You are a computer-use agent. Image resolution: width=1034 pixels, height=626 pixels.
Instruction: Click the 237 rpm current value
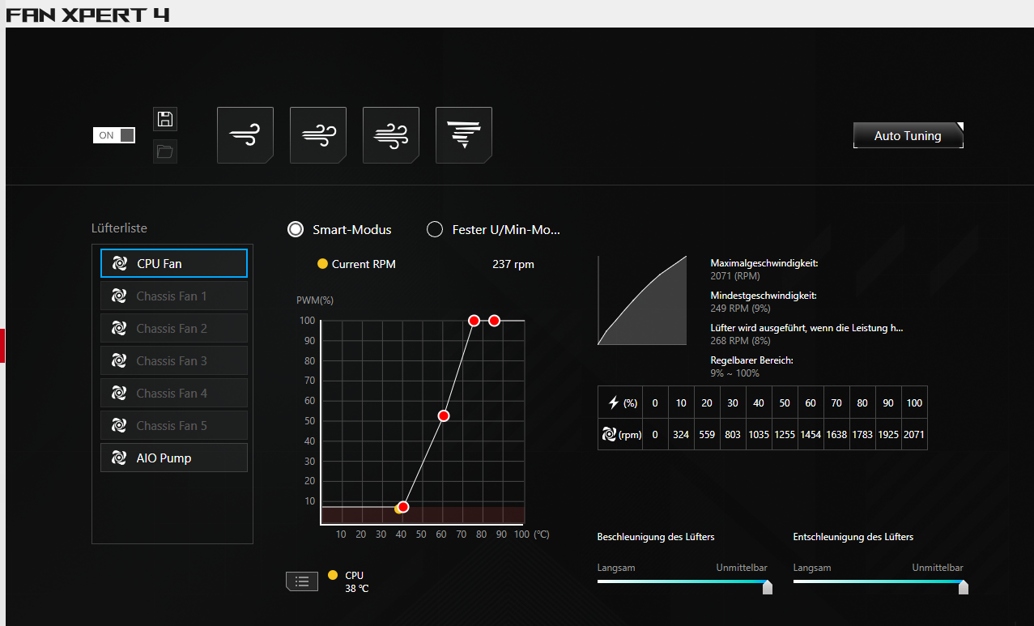pyautogui.click(x=513, y=264)
